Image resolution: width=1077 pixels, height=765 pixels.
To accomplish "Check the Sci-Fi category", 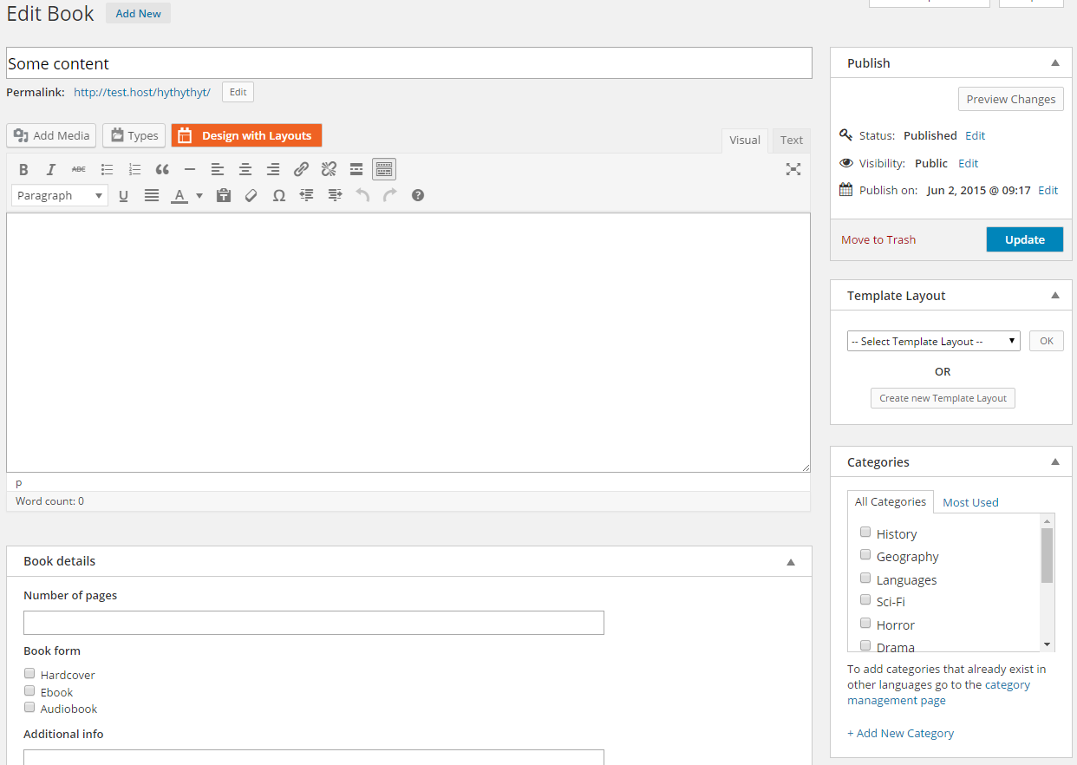I will pos(865,600).
